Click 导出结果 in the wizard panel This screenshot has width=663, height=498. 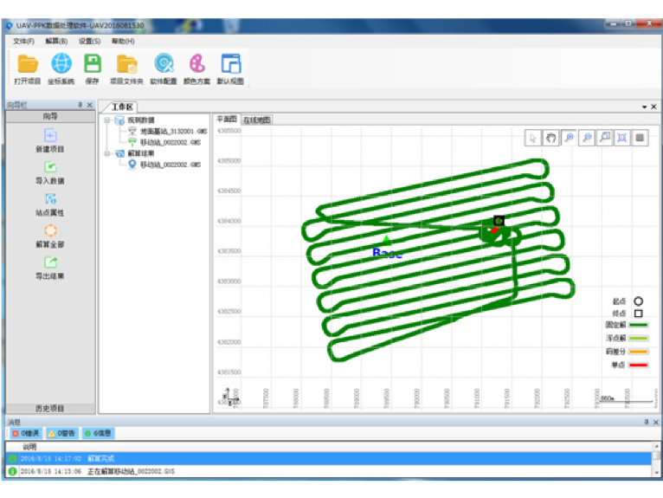click(50, 268)
